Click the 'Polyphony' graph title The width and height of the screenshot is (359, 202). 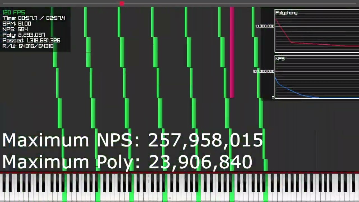point(286,13)
